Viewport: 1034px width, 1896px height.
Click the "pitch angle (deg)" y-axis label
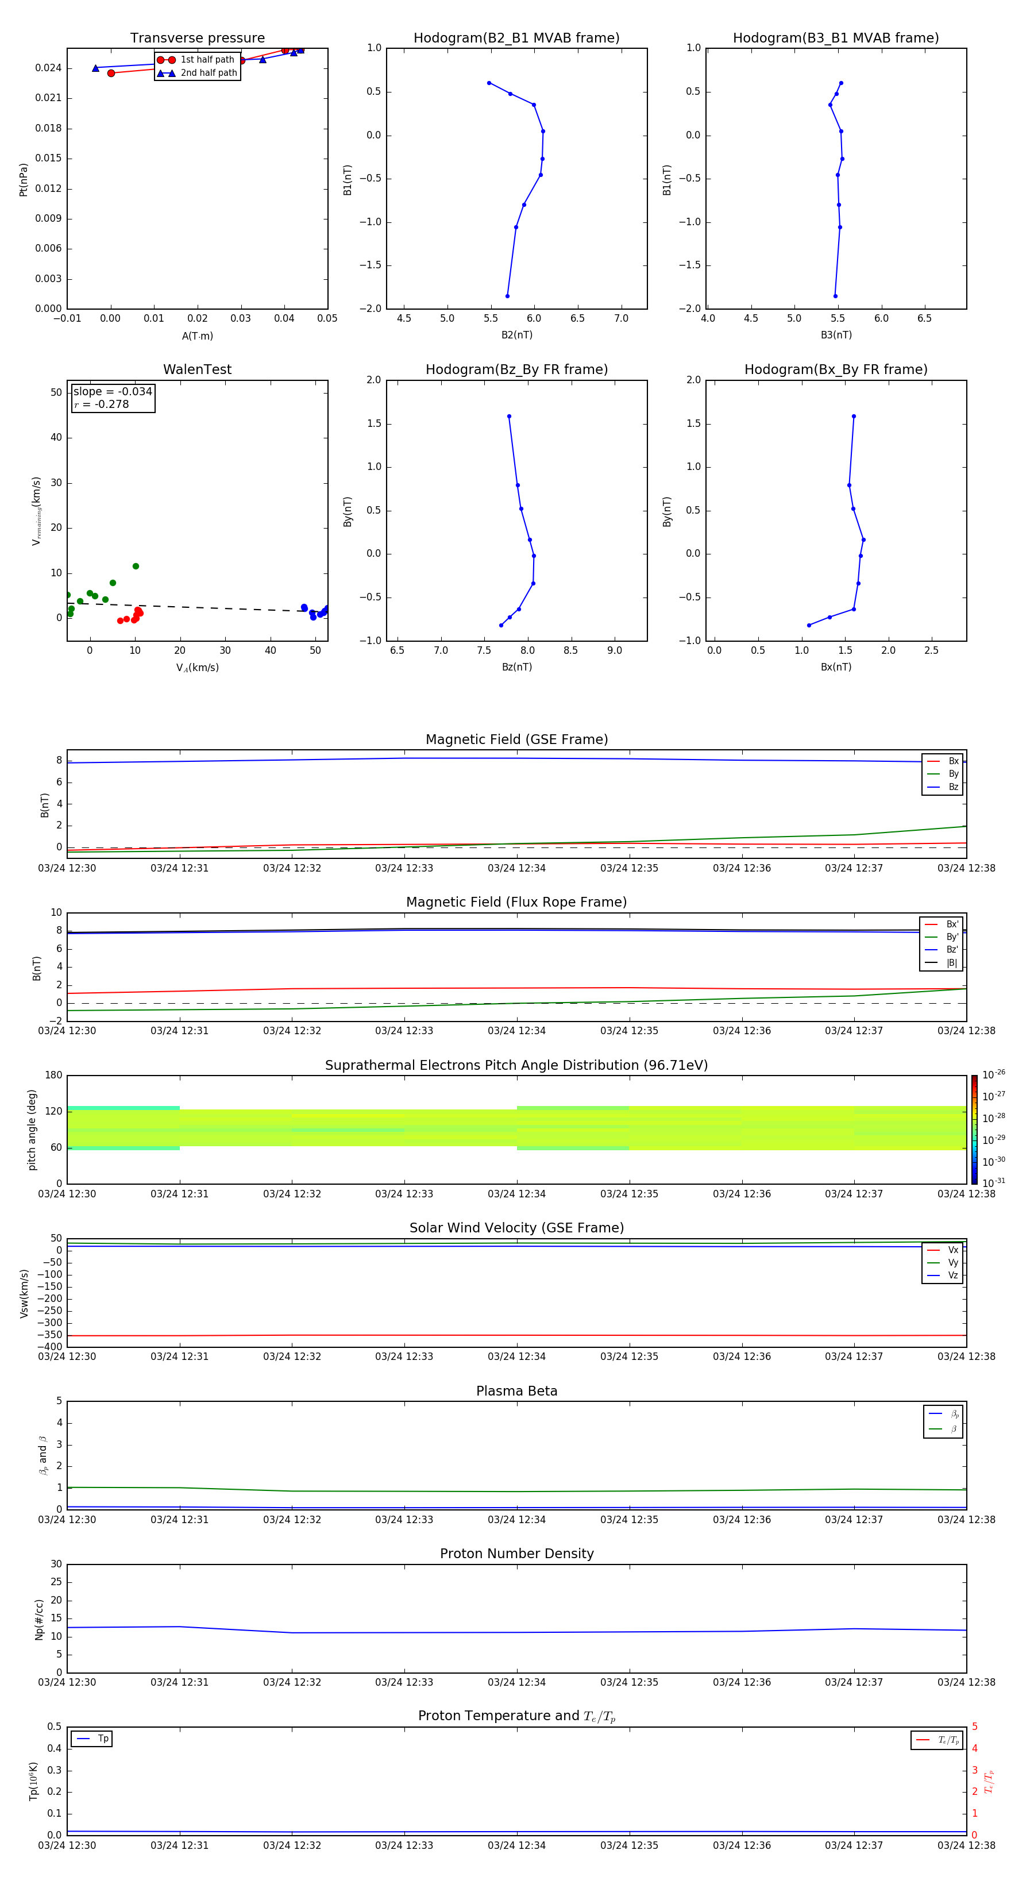click(32, 1130)
